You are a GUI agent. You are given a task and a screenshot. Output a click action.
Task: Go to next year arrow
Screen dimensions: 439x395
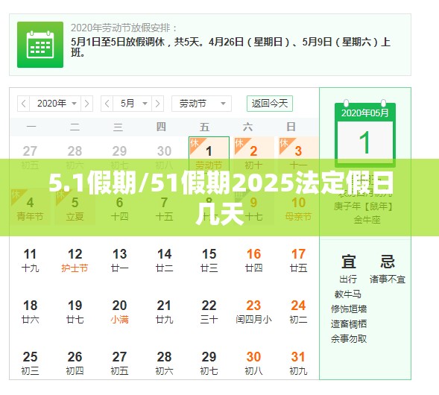86,104
